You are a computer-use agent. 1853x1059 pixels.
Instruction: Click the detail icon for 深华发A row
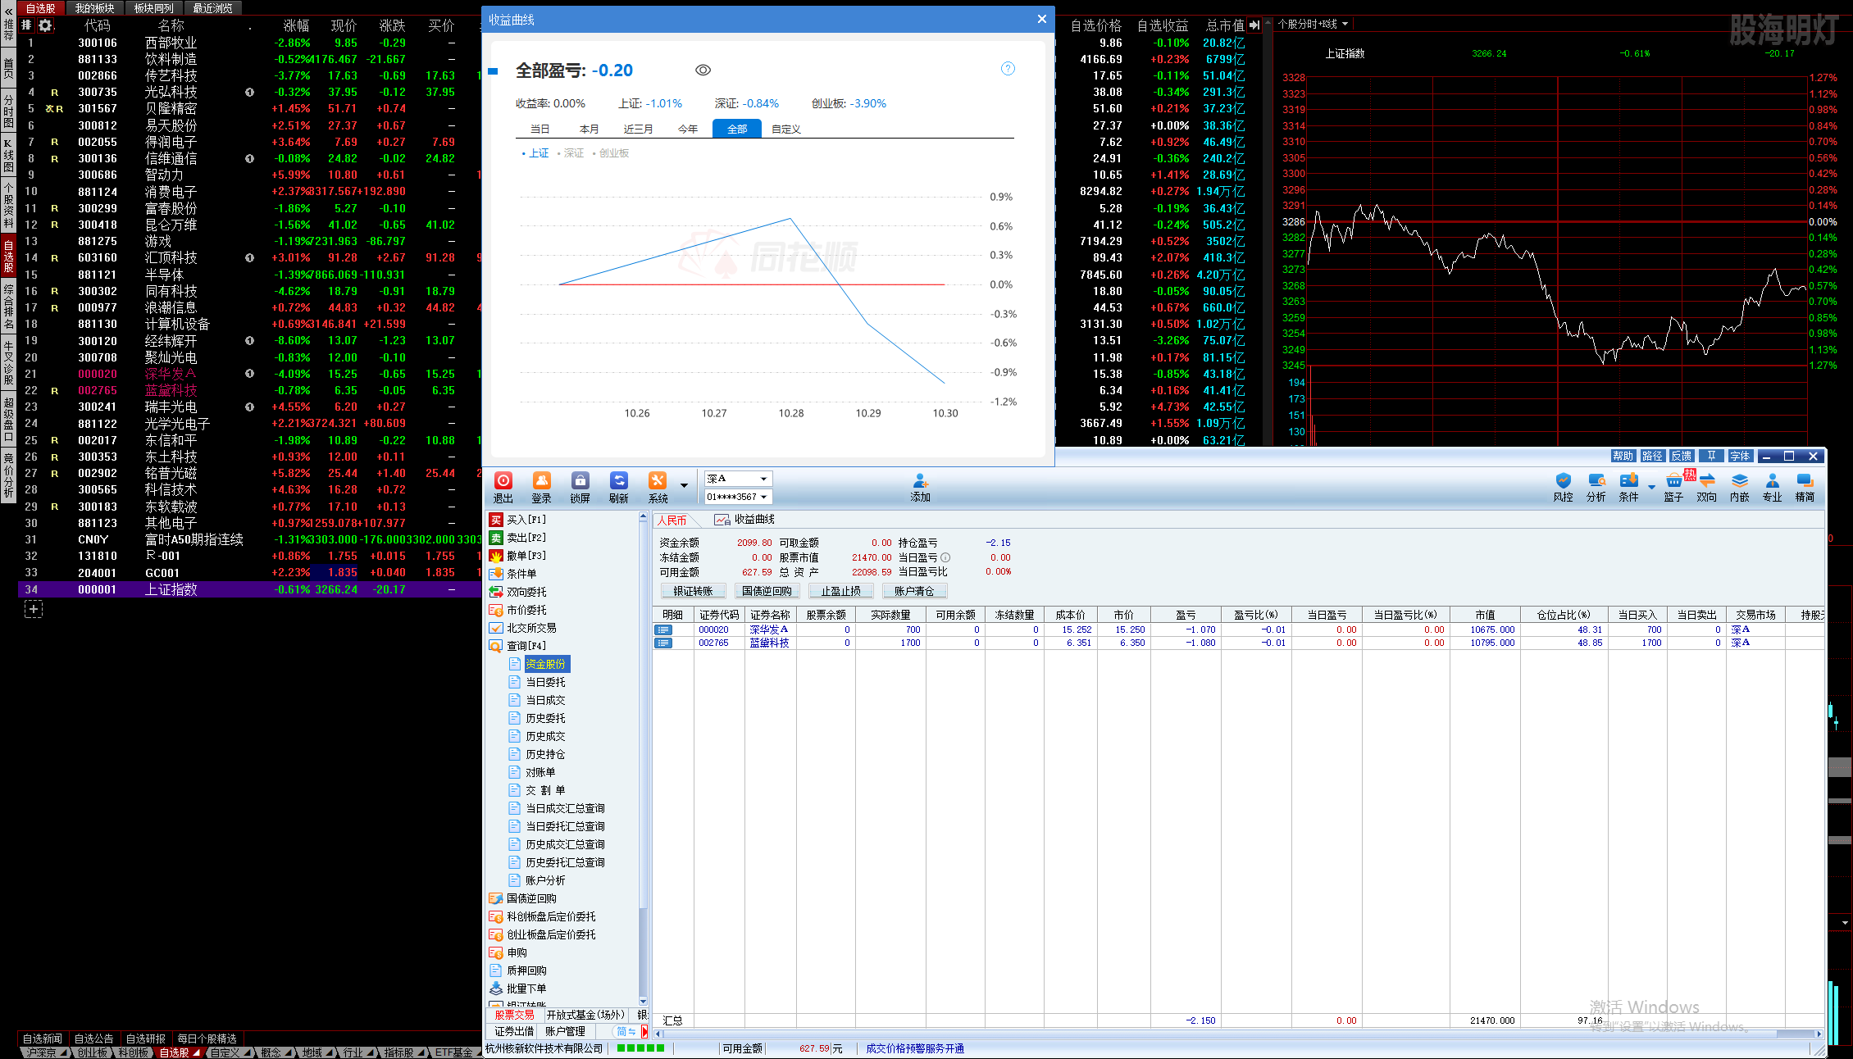tap(663, 629)
